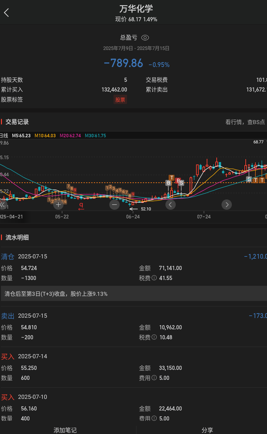267x434 pixels.
Task: Select the gray S marker on the chart
Action: [x=182, y=183]
